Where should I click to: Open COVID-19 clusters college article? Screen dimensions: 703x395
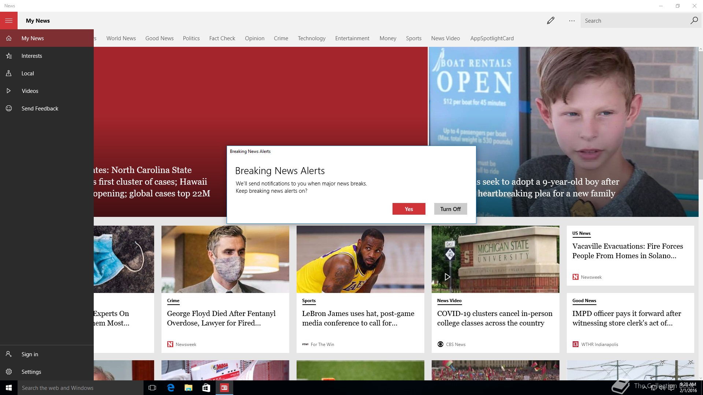click(x=495, y=318)
